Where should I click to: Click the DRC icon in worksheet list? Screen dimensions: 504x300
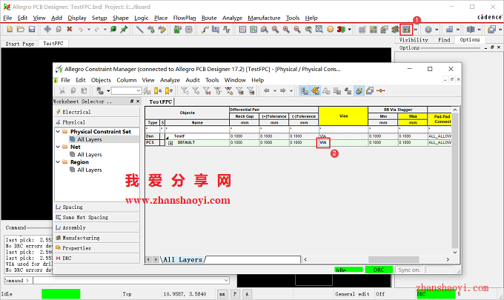(x=58, y=259)
